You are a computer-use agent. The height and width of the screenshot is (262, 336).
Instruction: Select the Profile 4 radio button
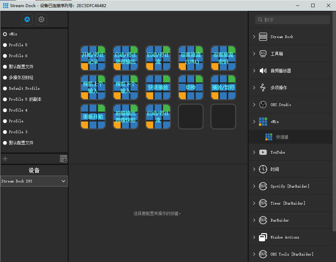pyautogui.click(x=5, y=110)
